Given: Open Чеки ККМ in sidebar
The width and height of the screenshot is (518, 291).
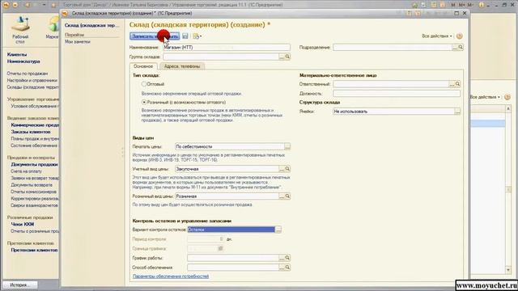Looking at the screenshot, I should (23, 224).
